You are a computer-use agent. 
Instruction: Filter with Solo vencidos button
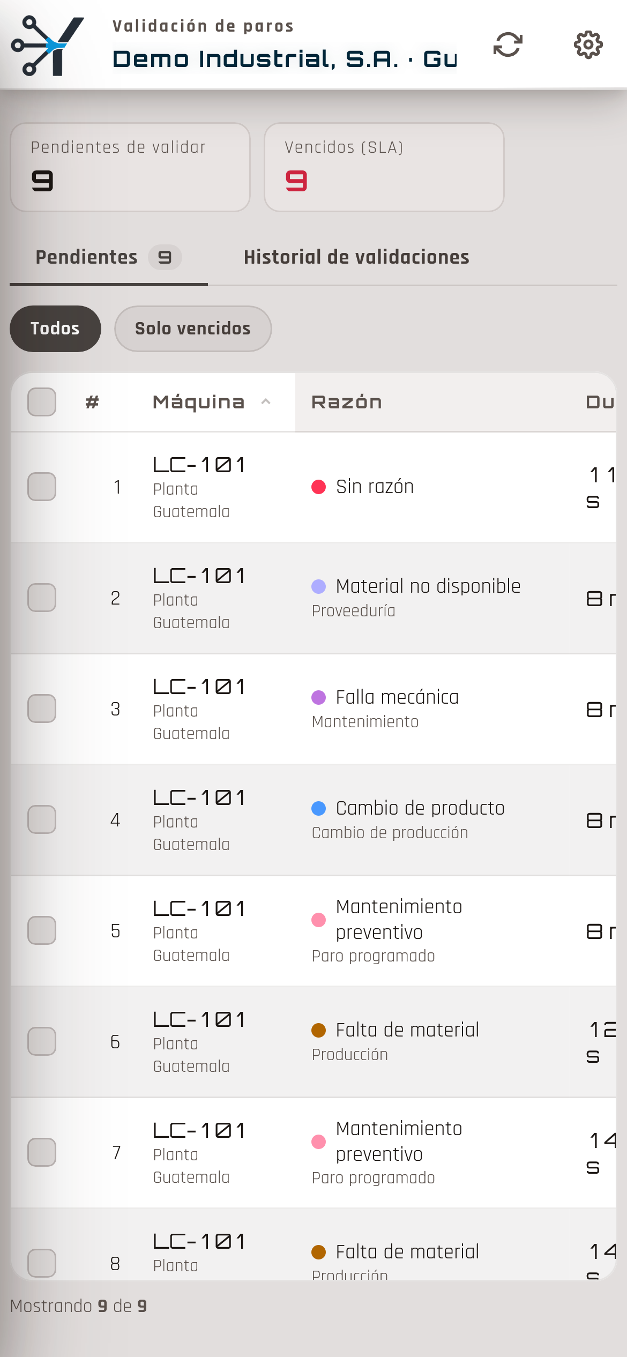tap(193, 329)
